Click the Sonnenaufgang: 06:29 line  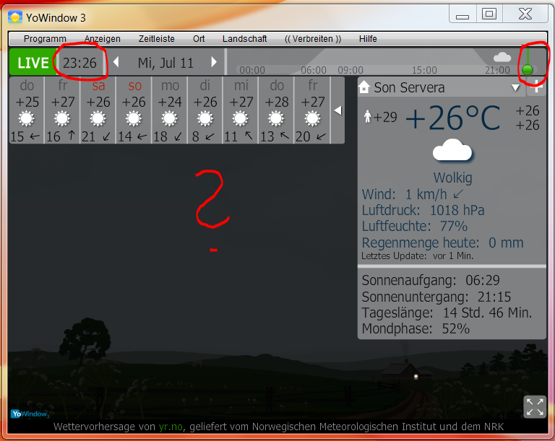click(431, 280)
